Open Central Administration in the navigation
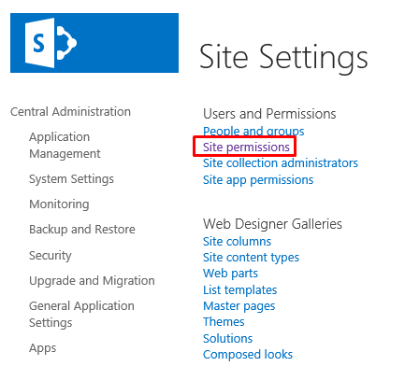 (x=70, y=112)
